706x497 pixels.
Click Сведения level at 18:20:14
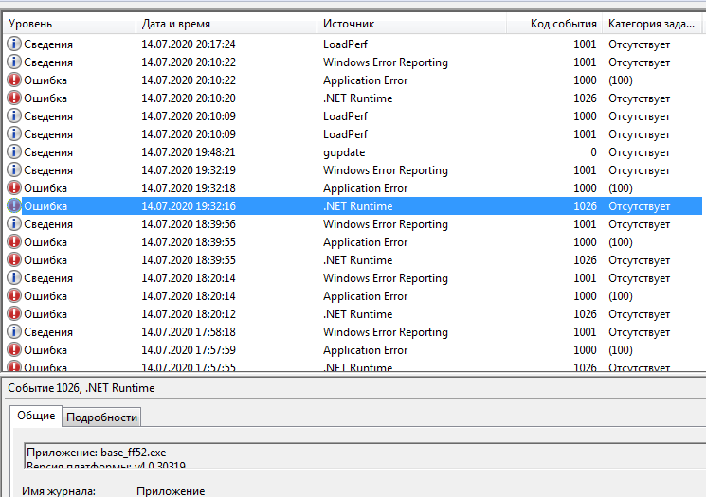[48, 278]
